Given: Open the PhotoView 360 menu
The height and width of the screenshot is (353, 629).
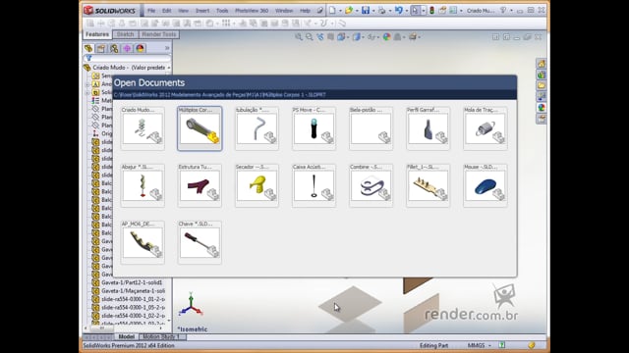Looking at the screenshot, I should [x=252, y=11].
